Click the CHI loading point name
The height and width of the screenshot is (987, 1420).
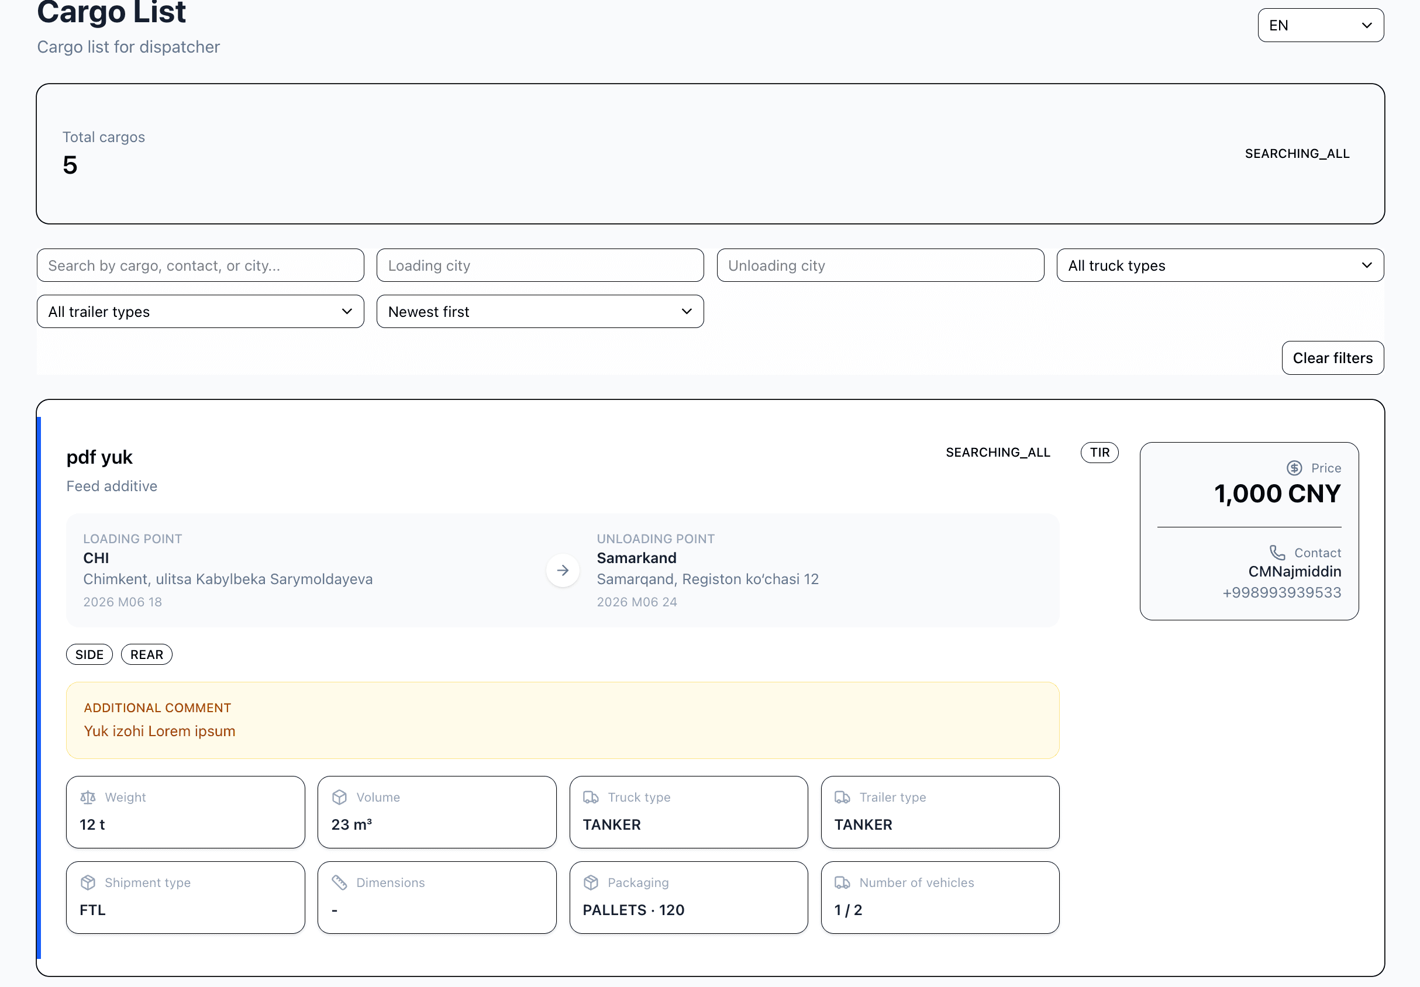tap(96, 558)
